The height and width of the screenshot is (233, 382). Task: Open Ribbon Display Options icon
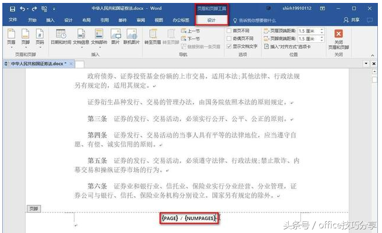[x=322, y=9]
